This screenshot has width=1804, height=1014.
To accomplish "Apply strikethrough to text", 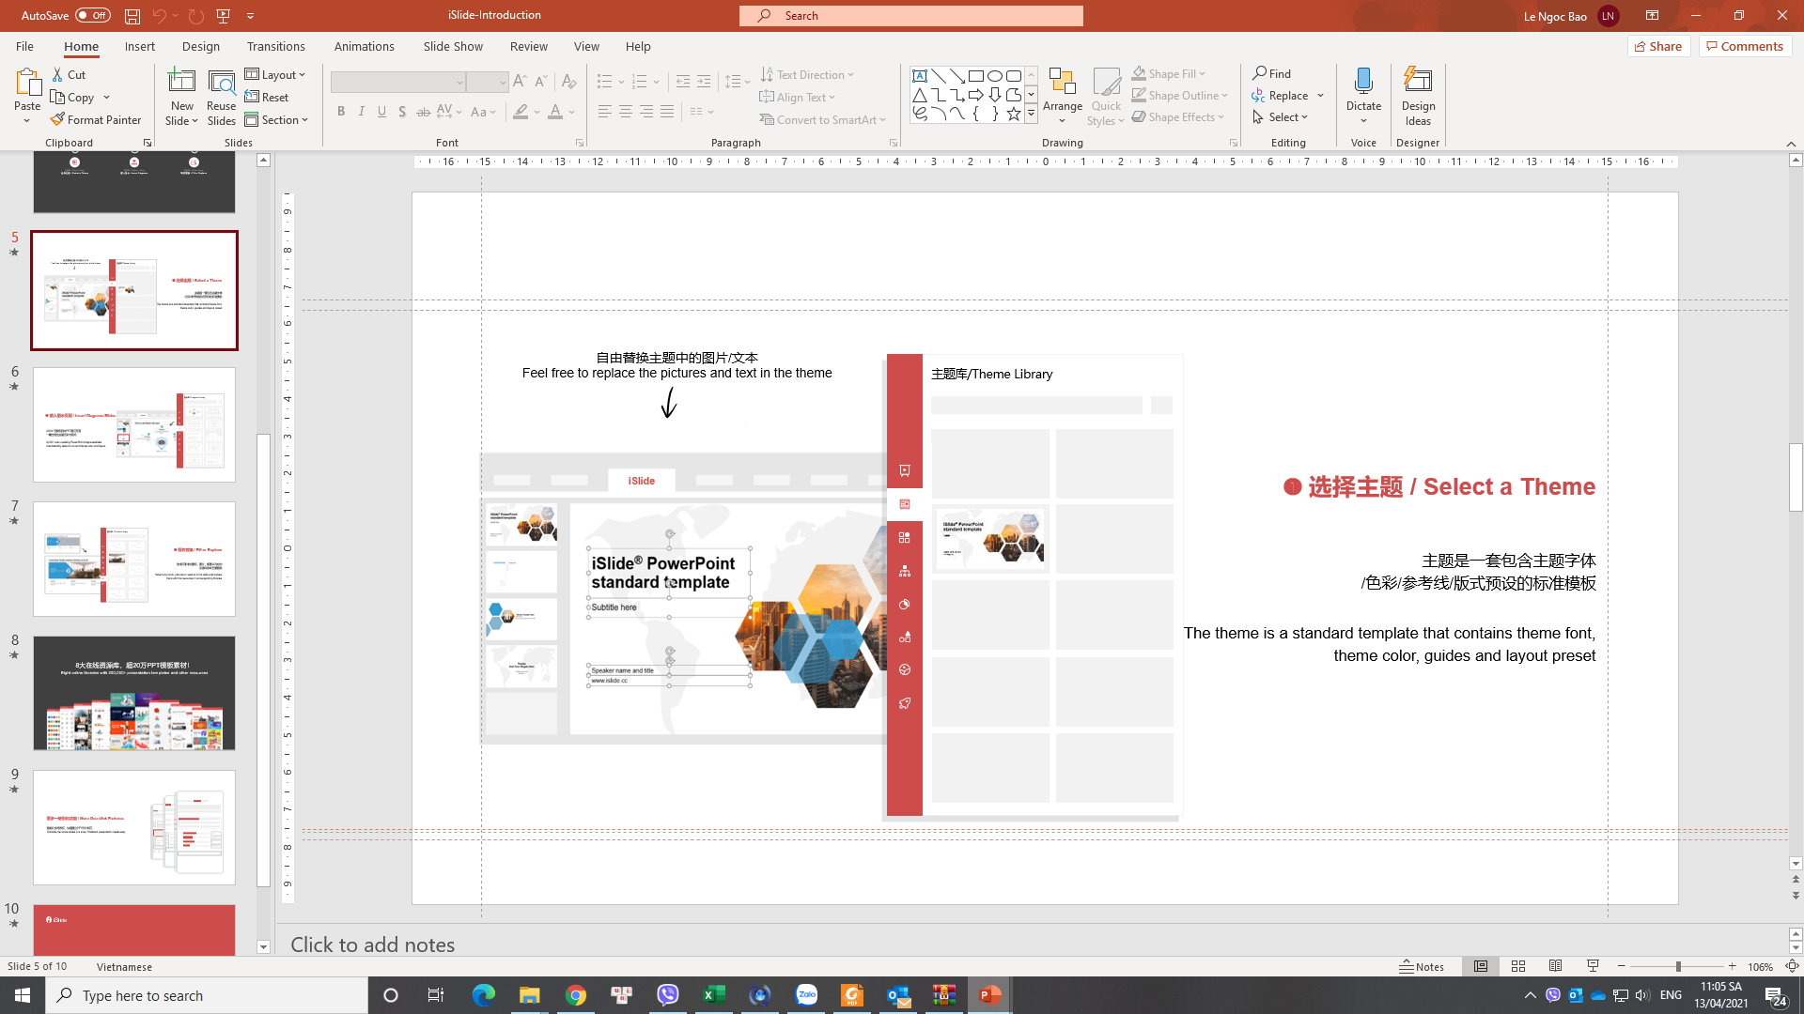I will [423, 112].
